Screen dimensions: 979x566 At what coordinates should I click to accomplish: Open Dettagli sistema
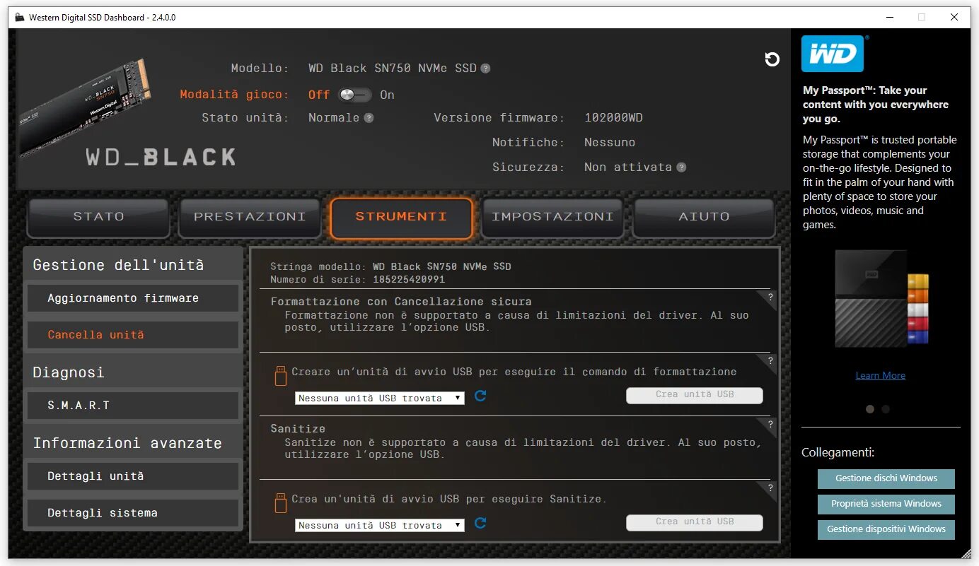pyautogui.click(x=133, y=513)
